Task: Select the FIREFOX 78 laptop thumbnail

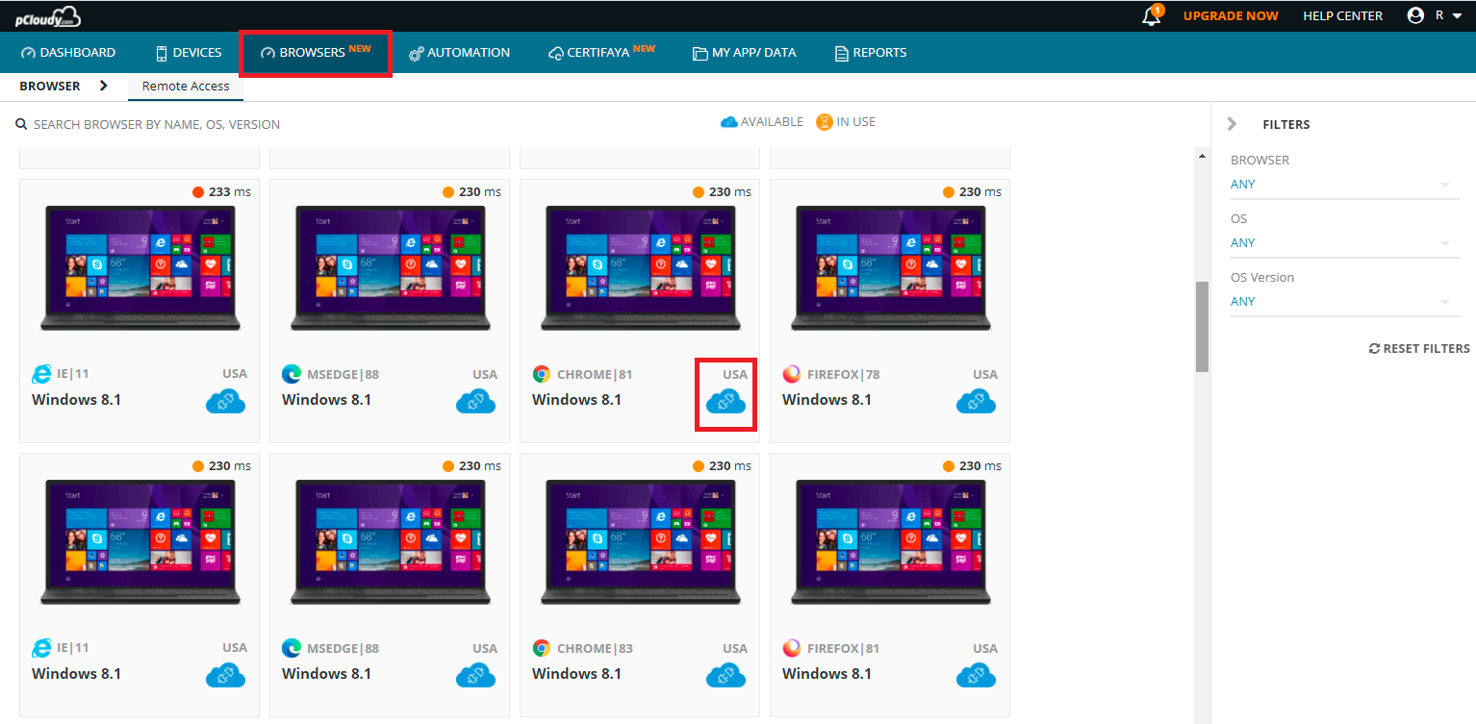Action: 890,268
